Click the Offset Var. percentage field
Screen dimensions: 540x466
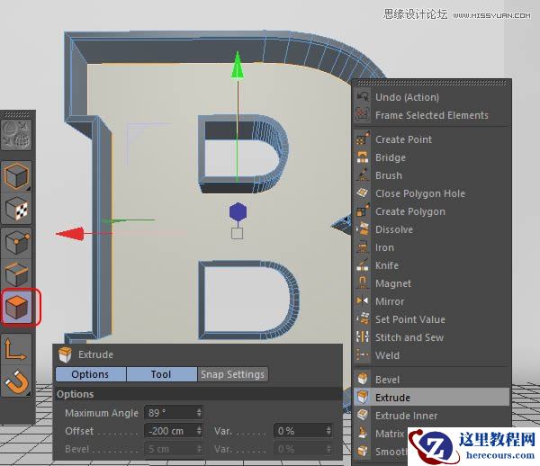tap(303, 431)
